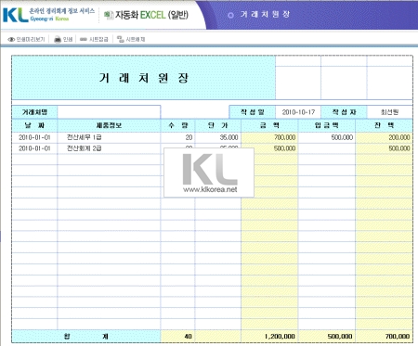Screen dimensions: 418x346
Task: Click the large 거래처원장 title cell
Action: 144,78
